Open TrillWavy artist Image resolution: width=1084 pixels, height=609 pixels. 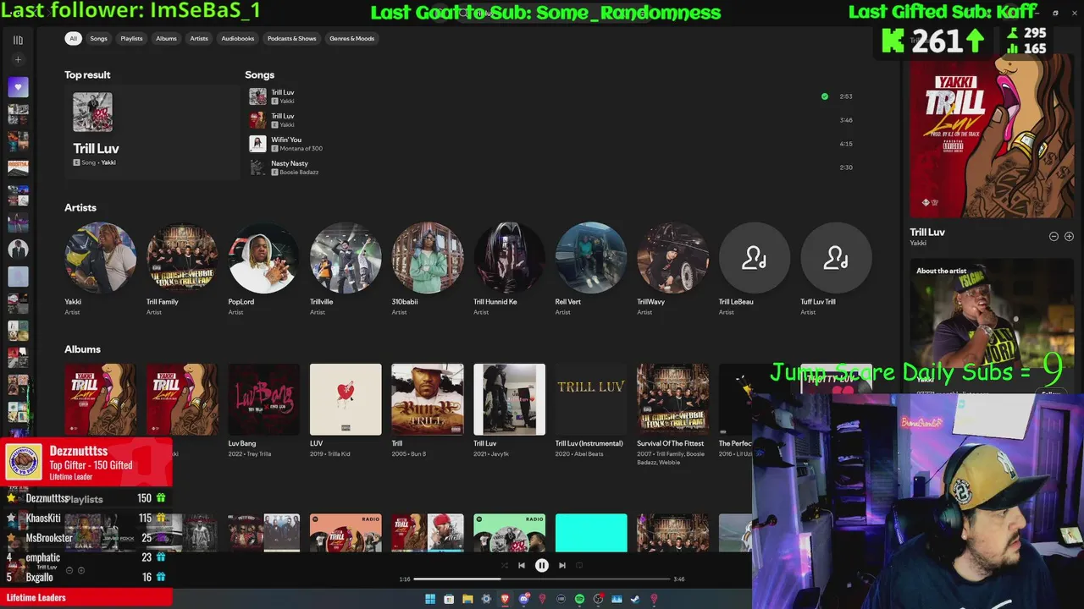pyautogui.click(x=672, y=257)
